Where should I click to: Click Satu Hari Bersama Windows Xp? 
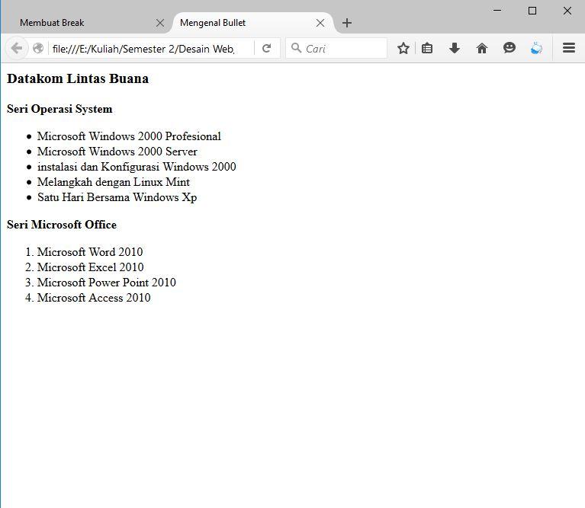pos(117,197)
